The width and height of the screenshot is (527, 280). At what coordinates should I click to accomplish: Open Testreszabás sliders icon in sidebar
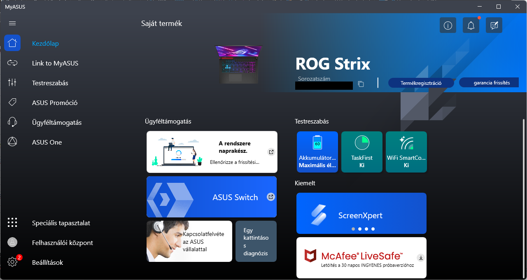[x=12, y=83]
